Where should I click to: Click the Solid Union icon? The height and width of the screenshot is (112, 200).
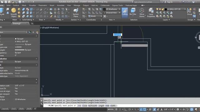click(x=23, y=9)
